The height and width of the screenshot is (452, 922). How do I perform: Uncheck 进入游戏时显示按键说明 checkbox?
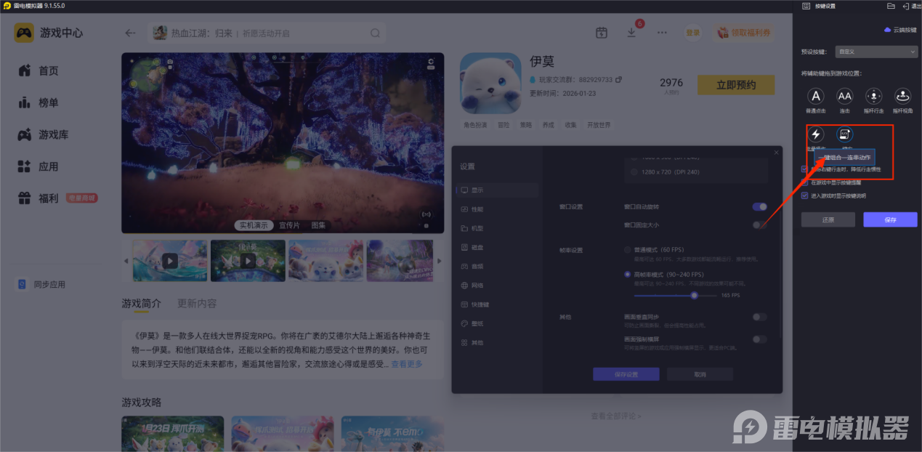(x=804, y=195)
